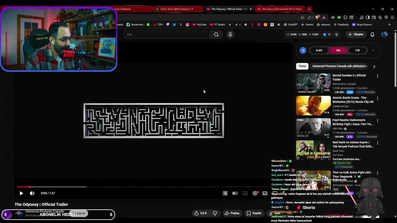The height and width of the screenshot is (223, 397).
Task: Select the Tümü filter chip
Action: [x=302, y=66]
